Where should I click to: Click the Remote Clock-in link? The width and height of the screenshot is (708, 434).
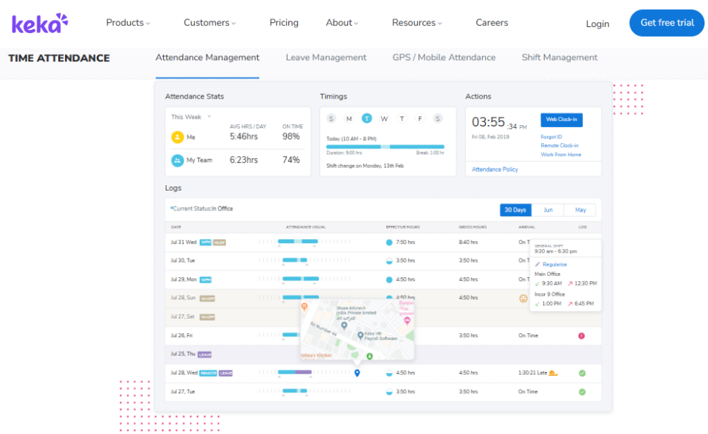point(559,145)
